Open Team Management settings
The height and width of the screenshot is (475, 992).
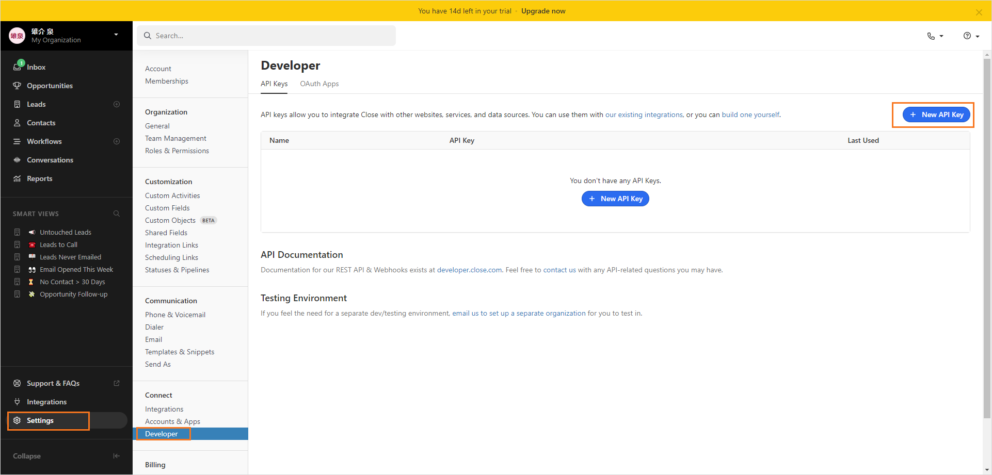(175, 138)
